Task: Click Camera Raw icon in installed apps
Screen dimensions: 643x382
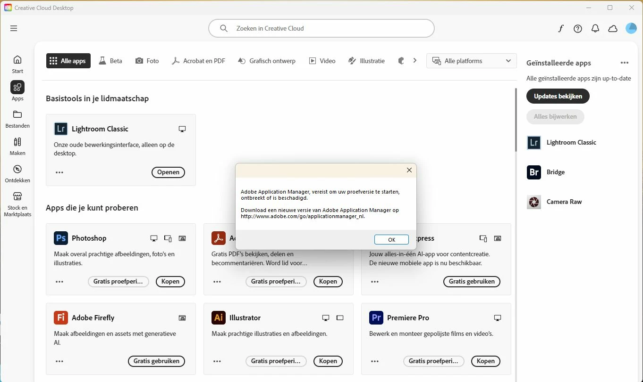Action: click(x=534, y=202)
